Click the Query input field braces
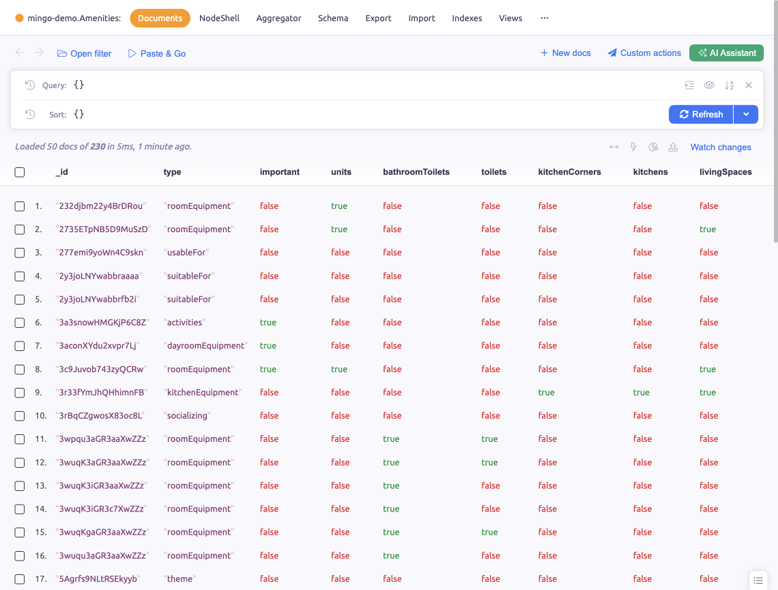Screen dimensions: 778x590 (78, 85)
